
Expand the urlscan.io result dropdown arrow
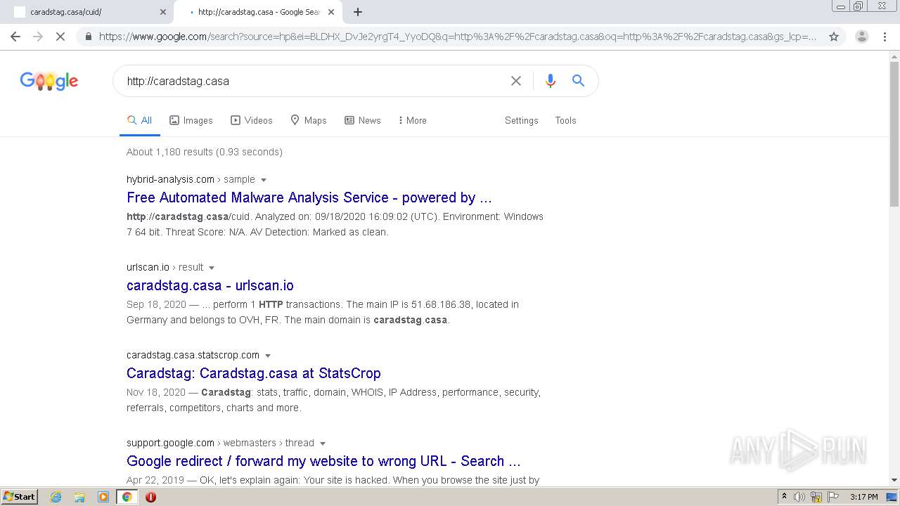(212, 268)
